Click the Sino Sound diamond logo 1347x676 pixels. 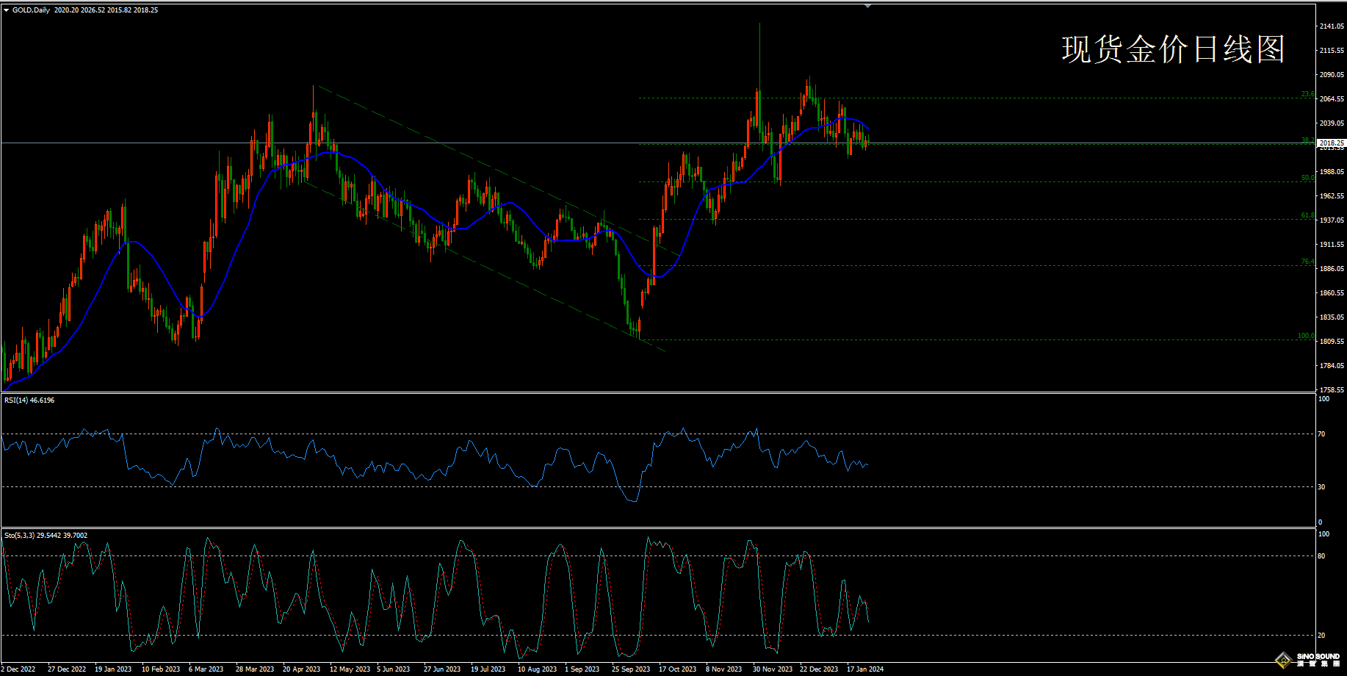pyautogui.click(x=1284, y=660)
